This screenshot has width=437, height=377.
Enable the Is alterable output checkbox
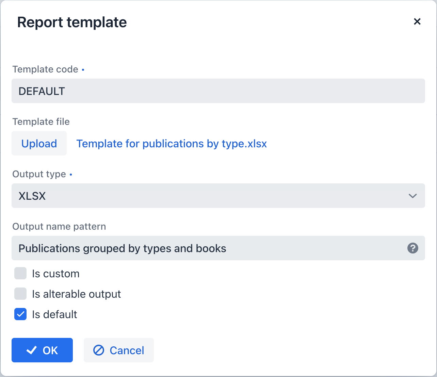(20, 294)
